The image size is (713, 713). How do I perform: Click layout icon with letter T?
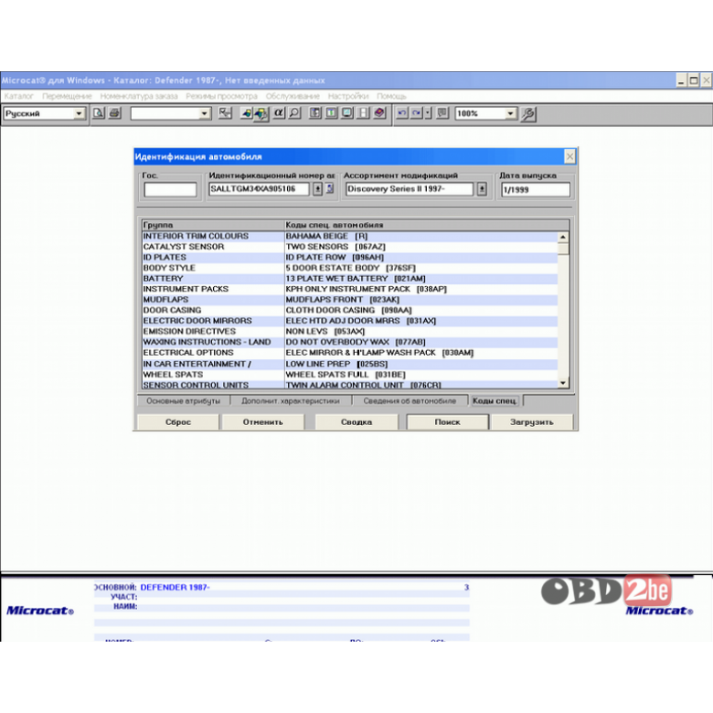pos(332,112)
